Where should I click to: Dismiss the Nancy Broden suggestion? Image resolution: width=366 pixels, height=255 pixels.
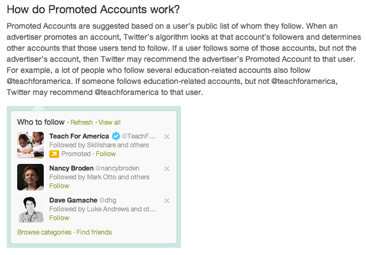click(x=167, y=168)
